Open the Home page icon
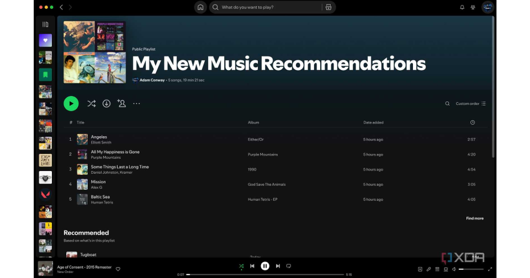The image size is (530, 278). click(200, 7)
